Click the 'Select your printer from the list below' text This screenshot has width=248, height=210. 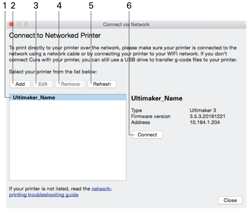(53, 72)
